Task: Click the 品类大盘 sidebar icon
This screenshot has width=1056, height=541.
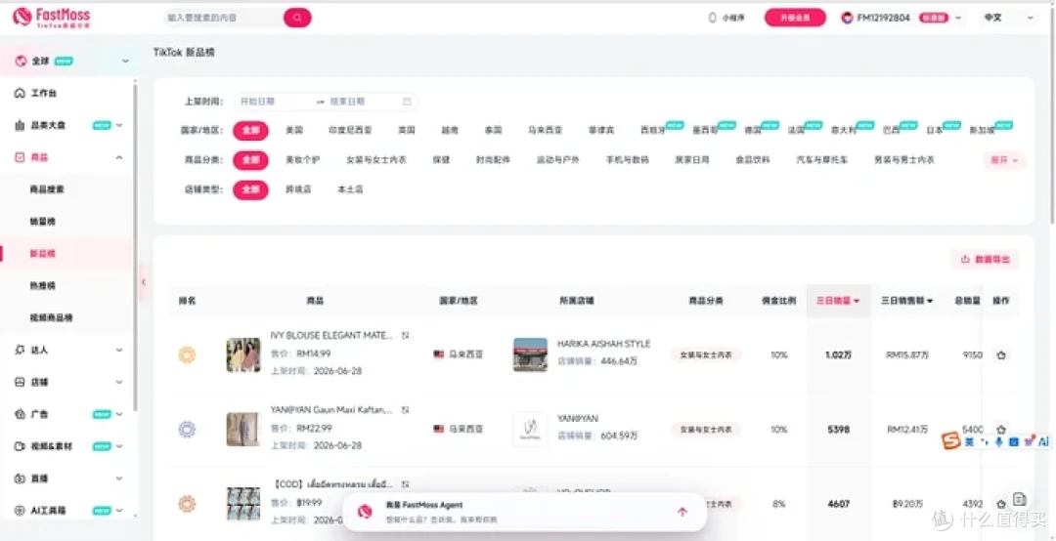Action: 20,125
